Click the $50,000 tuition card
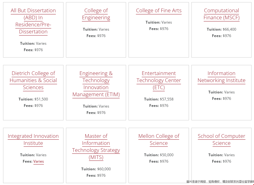 click(159, 155)
